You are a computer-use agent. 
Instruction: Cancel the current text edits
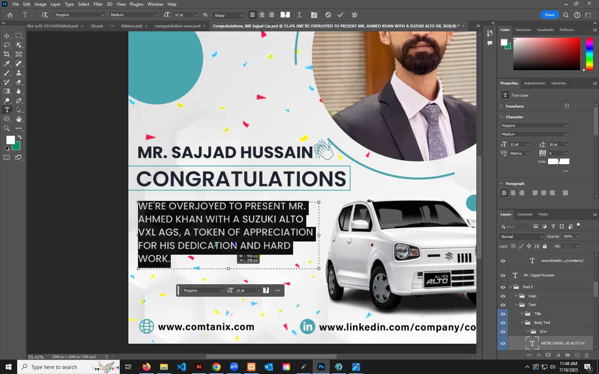tap(328, 15)
